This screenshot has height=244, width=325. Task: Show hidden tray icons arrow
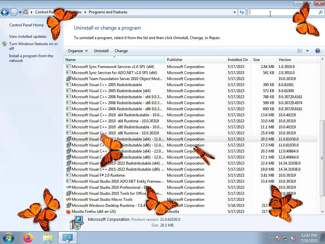tap(270, 238)
